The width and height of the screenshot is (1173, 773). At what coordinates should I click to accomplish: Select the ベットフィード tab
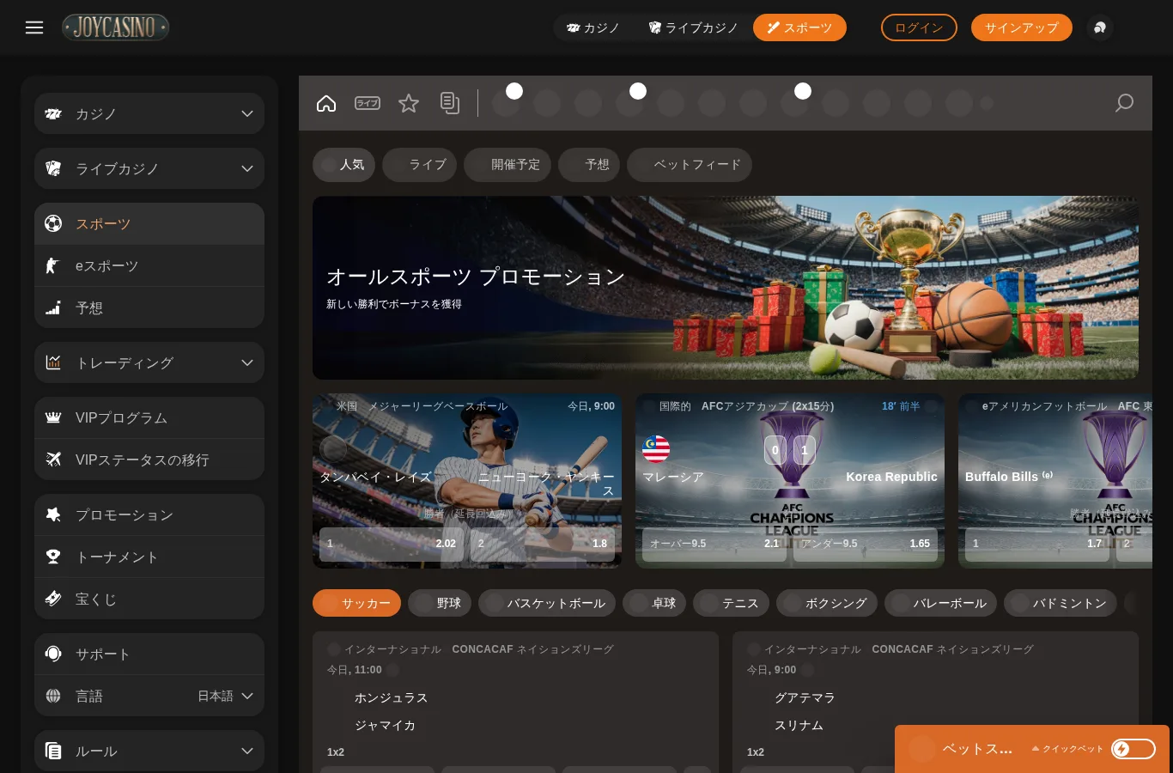[690, 164]
